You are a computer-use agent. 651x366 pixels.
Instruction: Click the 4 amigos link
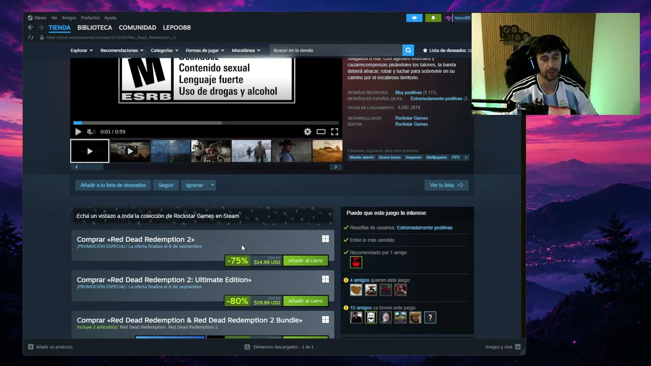pyautogui.click(x=360, y=280)
